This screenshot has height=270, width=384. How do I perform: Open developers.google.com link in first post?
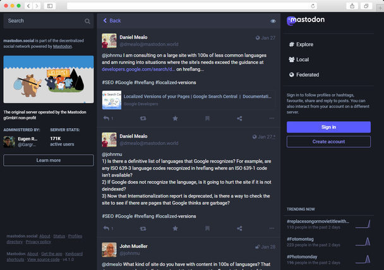point(138,69)
